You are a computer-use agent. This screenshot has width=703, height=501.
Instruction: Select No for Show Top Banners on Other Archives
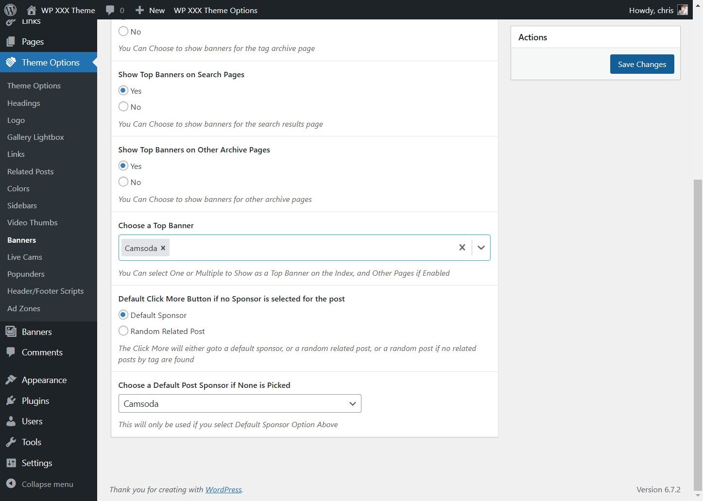[123, 182]
